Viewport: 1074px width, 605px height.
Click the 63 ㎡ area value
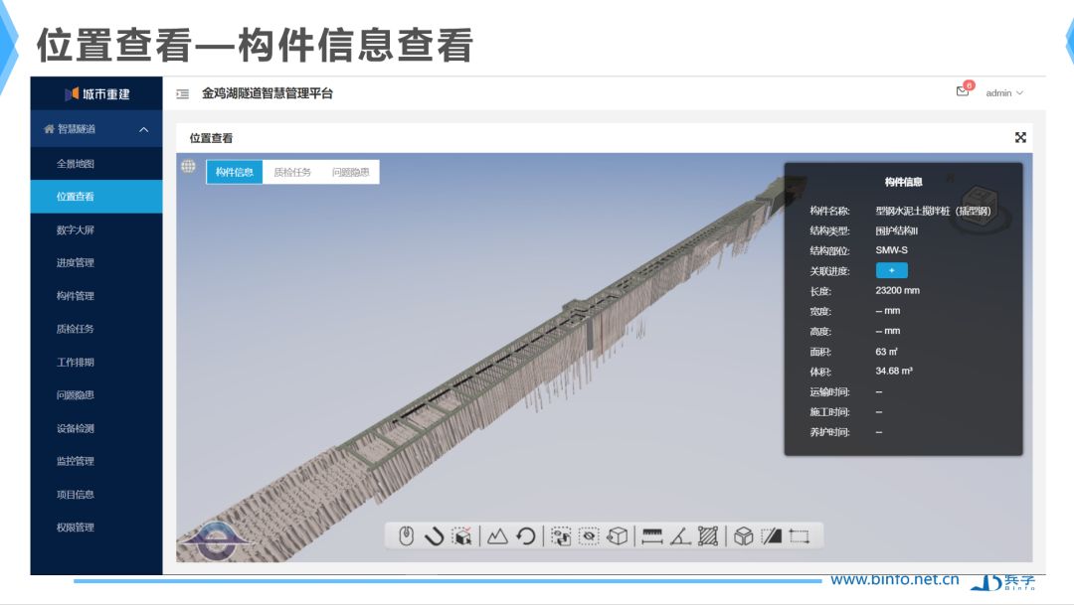click(886, 351)
